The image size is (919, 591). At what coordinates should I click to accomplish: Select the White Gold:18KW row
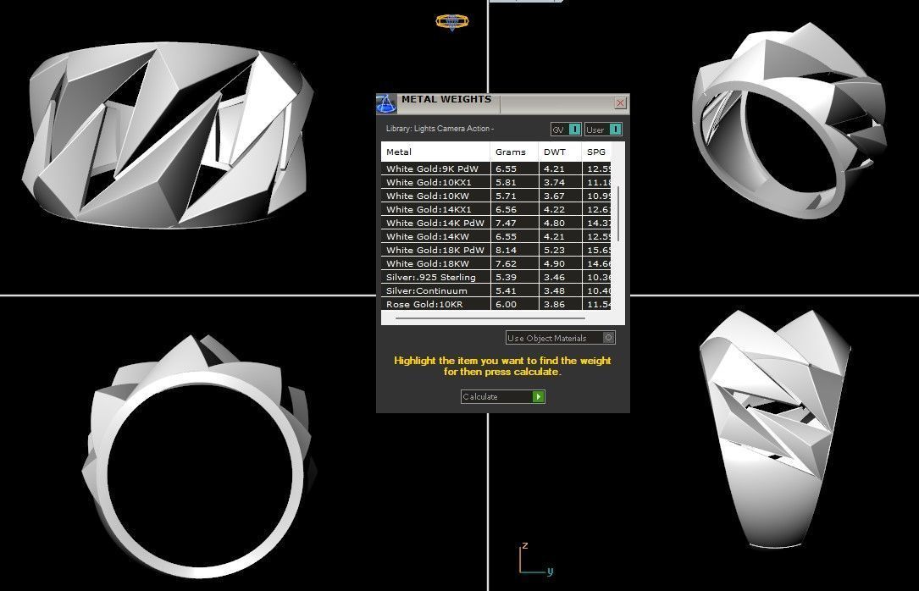(x=495, y=263)
